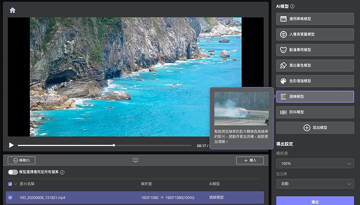This screenshot has height=205, width=360.
Task: Select the 色彩增強模型 model
Action: click(315, 81)
